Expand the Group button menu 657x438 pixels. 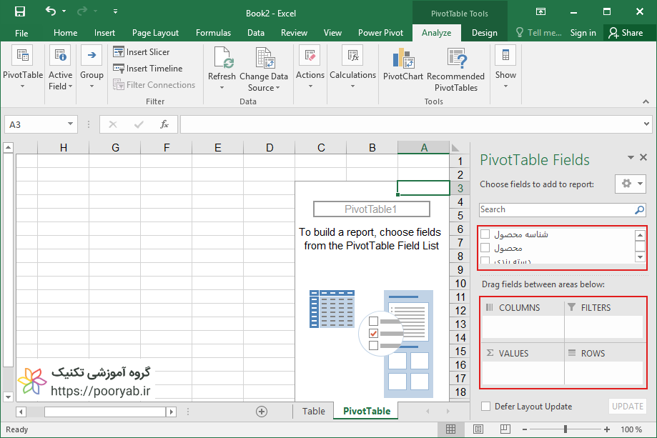[x=92, y=67]
